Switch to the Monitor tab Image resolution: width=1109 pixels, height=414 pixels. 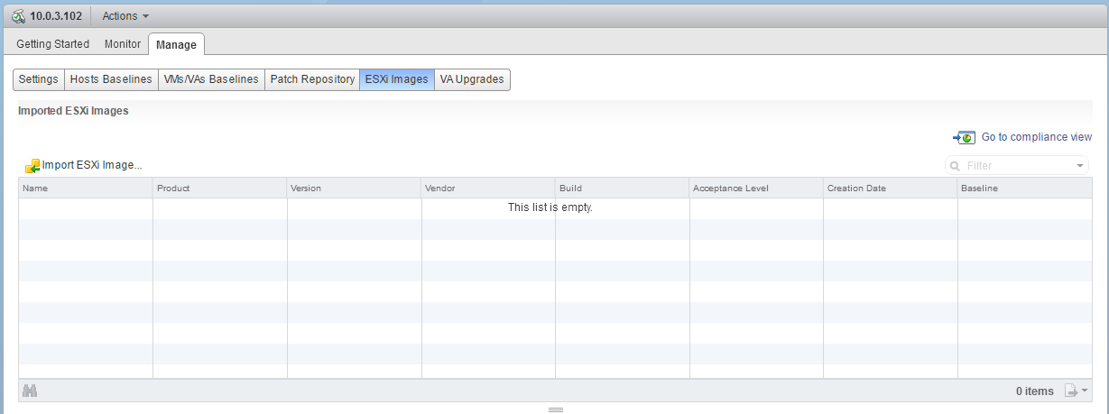(x=123, y=43)
